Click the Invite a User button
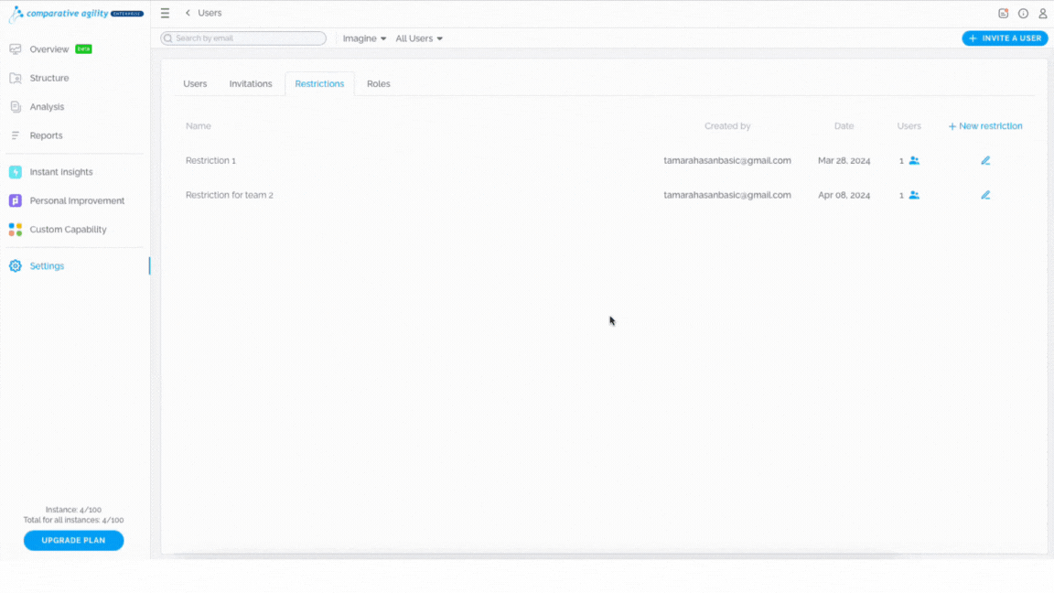Screen dimensions: 1054x593 (1005, 38)
